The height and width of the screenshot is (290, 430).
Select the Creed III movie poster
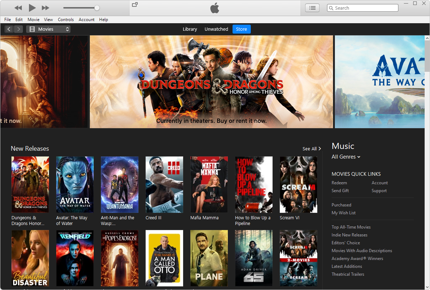coord(164,184)
